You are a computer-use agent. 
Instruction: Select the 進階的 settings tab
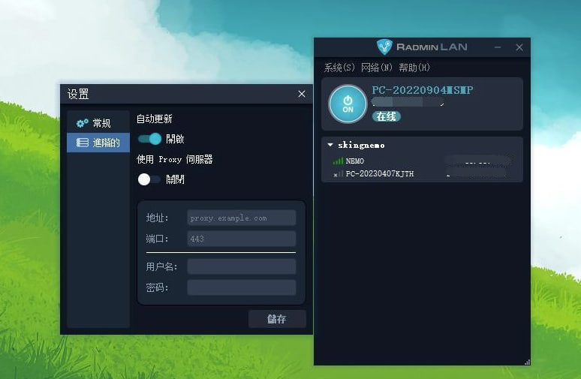click(98, 143)
